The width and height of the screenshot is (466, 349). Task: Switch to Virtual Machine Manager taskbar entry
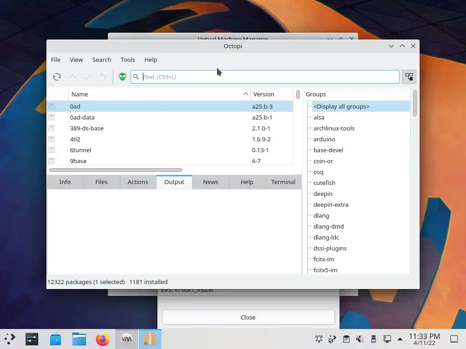[x=127, y=339]
